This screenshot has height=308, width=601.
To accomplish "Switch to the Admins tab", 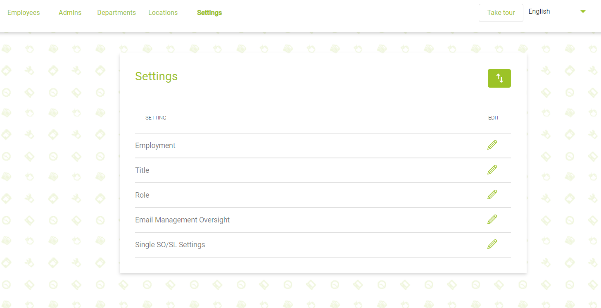I will pyautogui.click(x=70, y=13).
